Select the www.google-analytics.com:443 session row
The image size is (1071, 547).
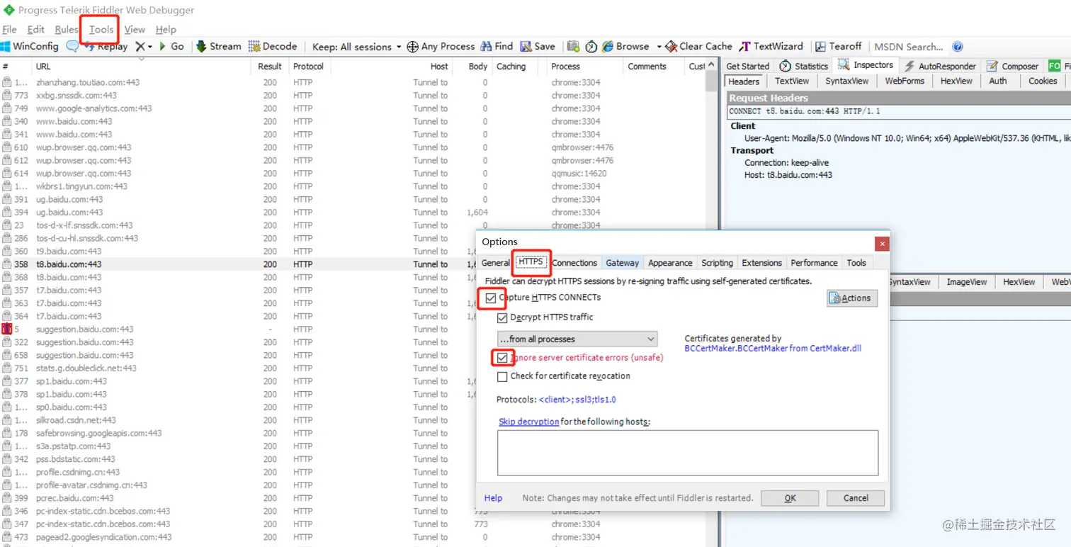pos(353,108)
